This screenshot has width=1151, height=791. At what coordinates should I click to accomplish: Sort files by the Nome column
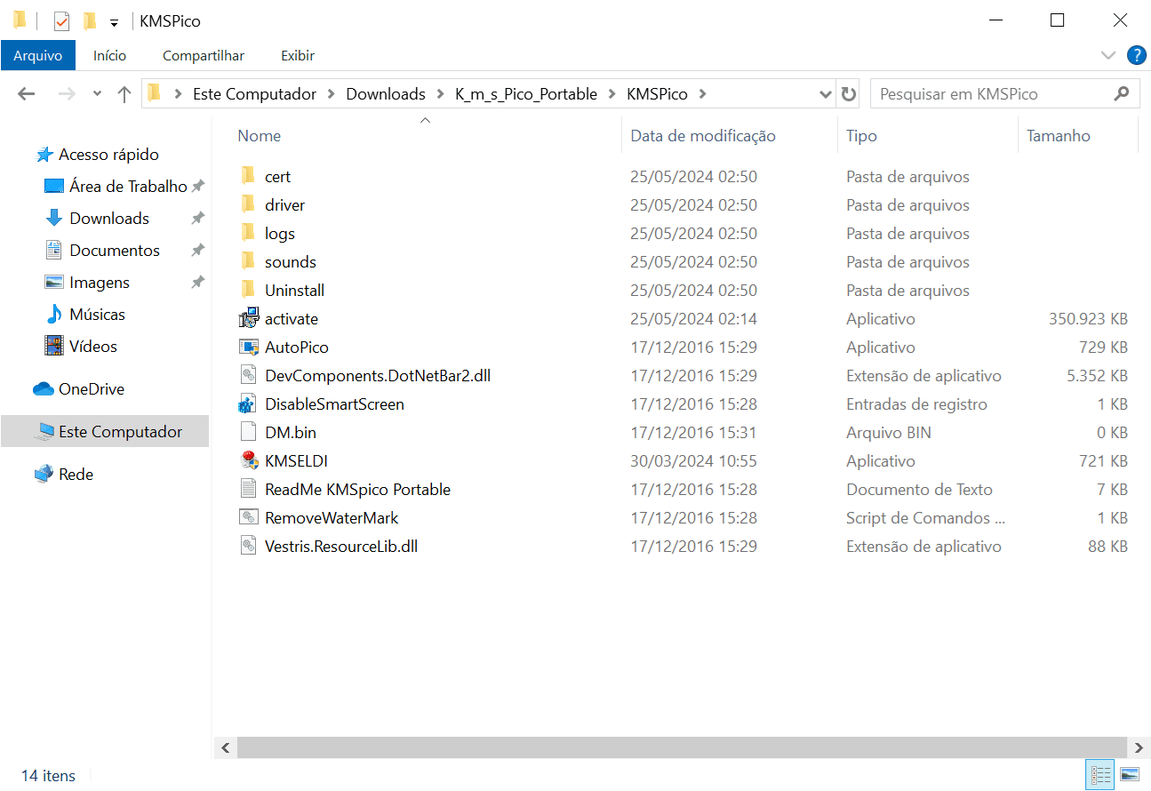point(260,136)
